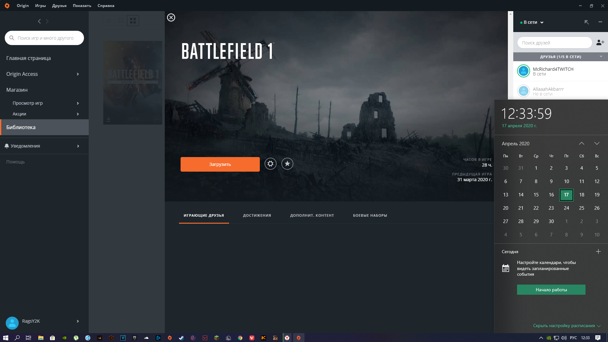Open the В сети status dropdown
Viewport: 608px width, 342px height.
[x=532, y=22]
